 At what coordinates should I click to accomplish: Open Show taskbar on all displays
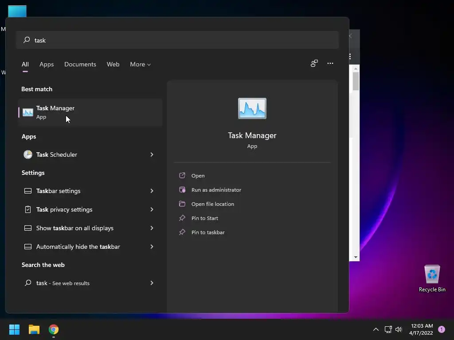pyautogui.click(x=90, y=228)
